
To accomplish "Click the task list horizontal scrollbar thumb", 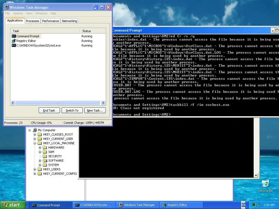I will [x=57, y=103].
